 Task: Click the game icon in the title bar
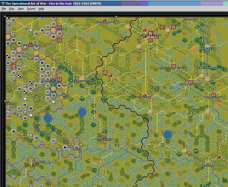tap(2, 3)
